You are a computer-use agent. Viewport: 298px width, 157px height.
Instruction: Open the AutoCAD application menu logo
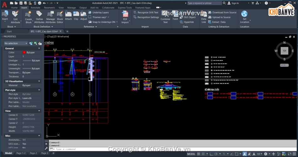5,5
